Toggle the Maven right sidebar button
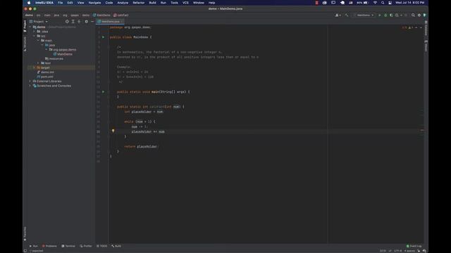This screenshot has width=451, height=253. [426, 46]
